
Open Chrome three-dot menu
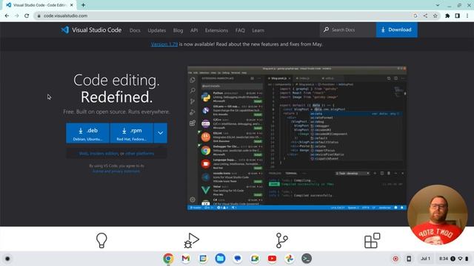click(467, 16)
